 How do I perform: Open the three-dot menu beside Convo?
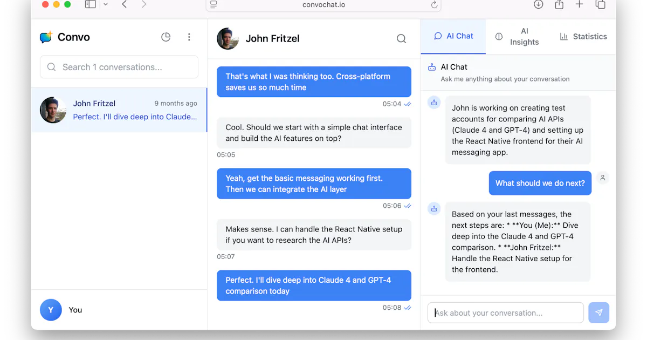pyautogui.click(x=189, y=37)
